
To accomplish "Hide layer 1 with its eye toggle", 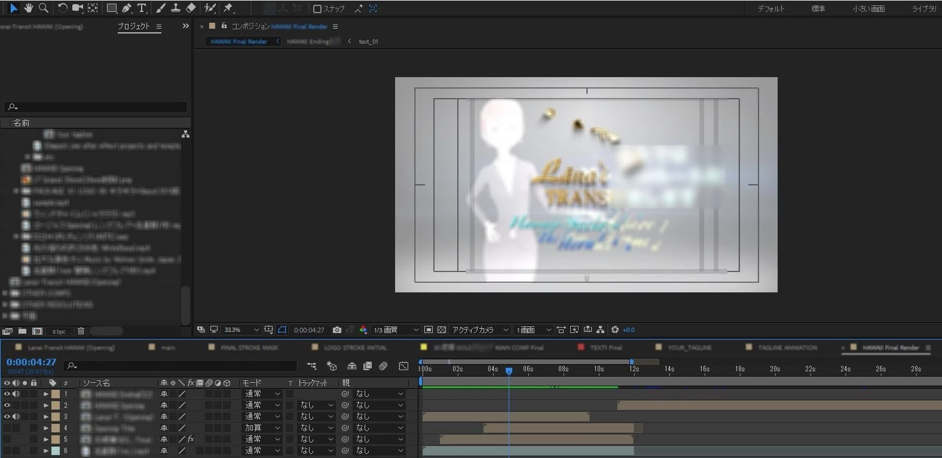I will pos(7,393).
